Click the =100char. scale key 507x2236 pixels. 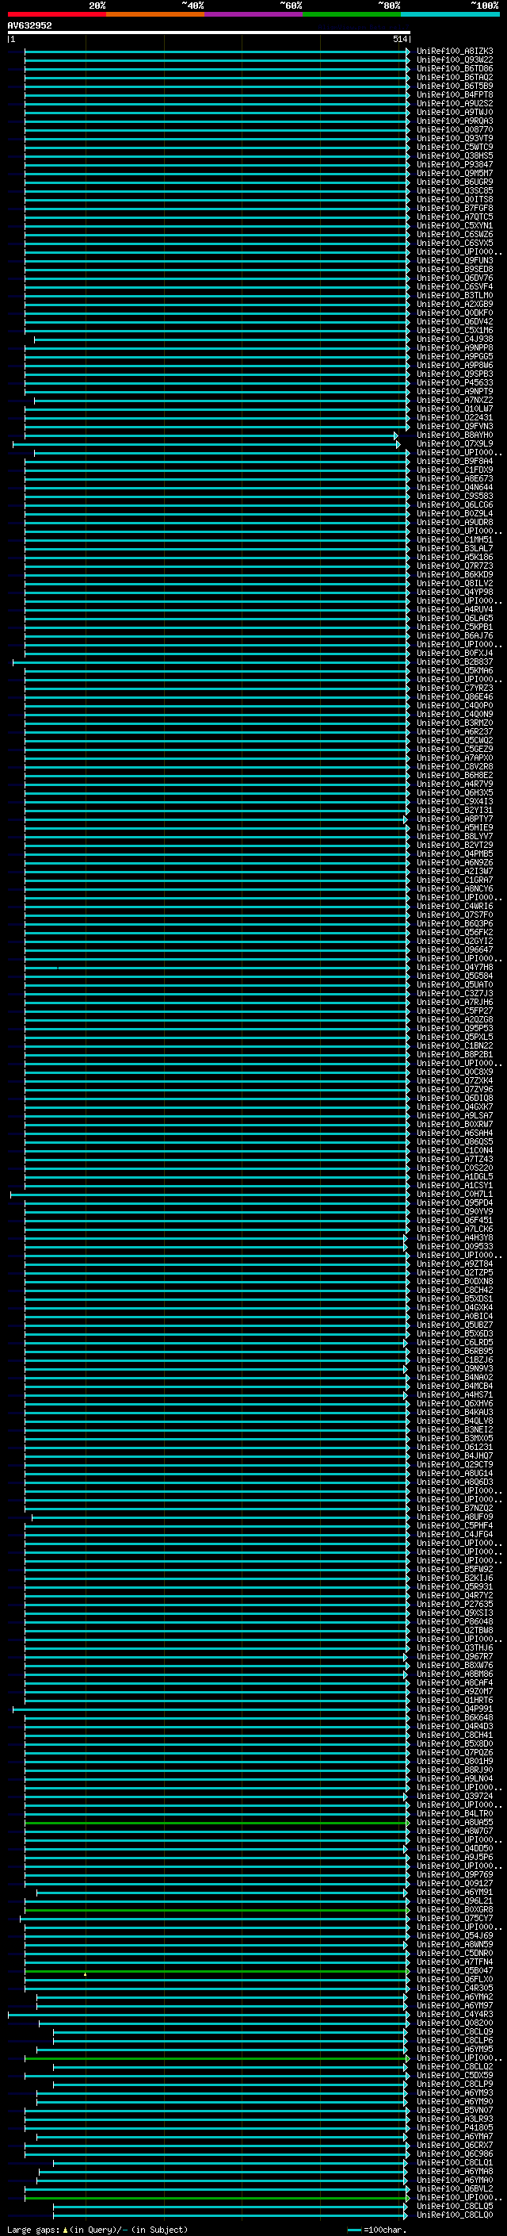[377, 2230]
